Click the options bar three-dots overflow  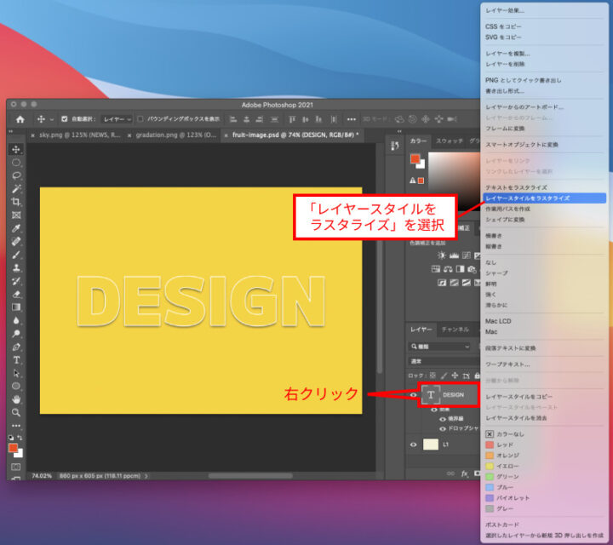point(352,119)
